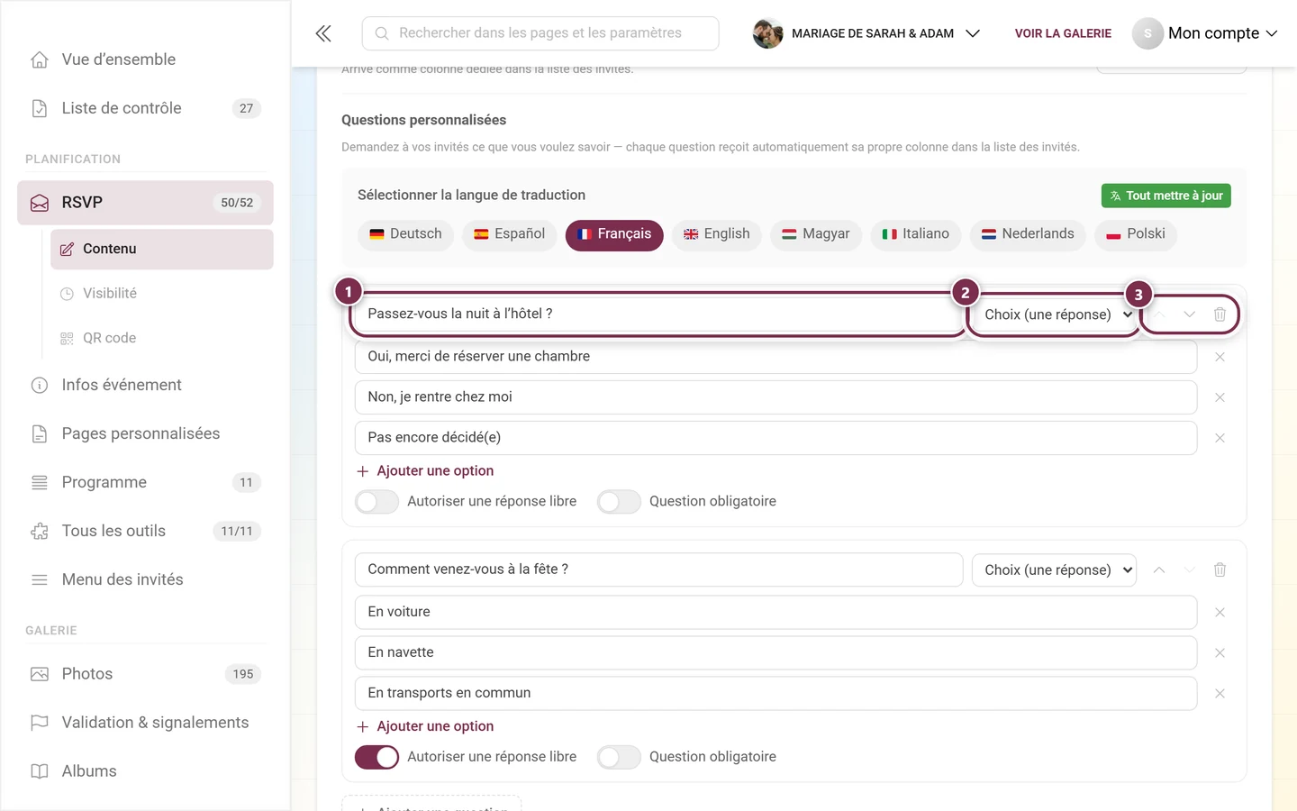Open Validation & signalements flag item
Screen dimensions: 1297x811
pos(146,723)
